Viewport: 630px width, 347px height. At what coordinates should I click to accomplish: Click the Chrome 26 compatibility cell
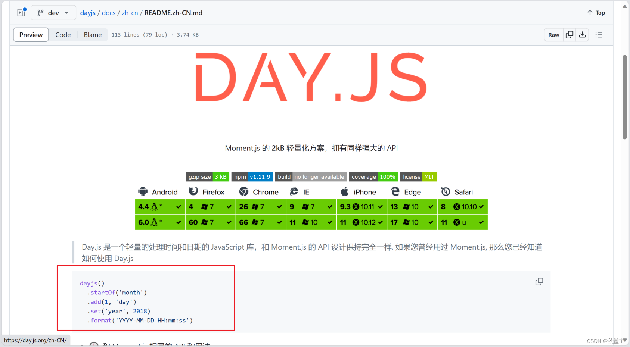261,207
